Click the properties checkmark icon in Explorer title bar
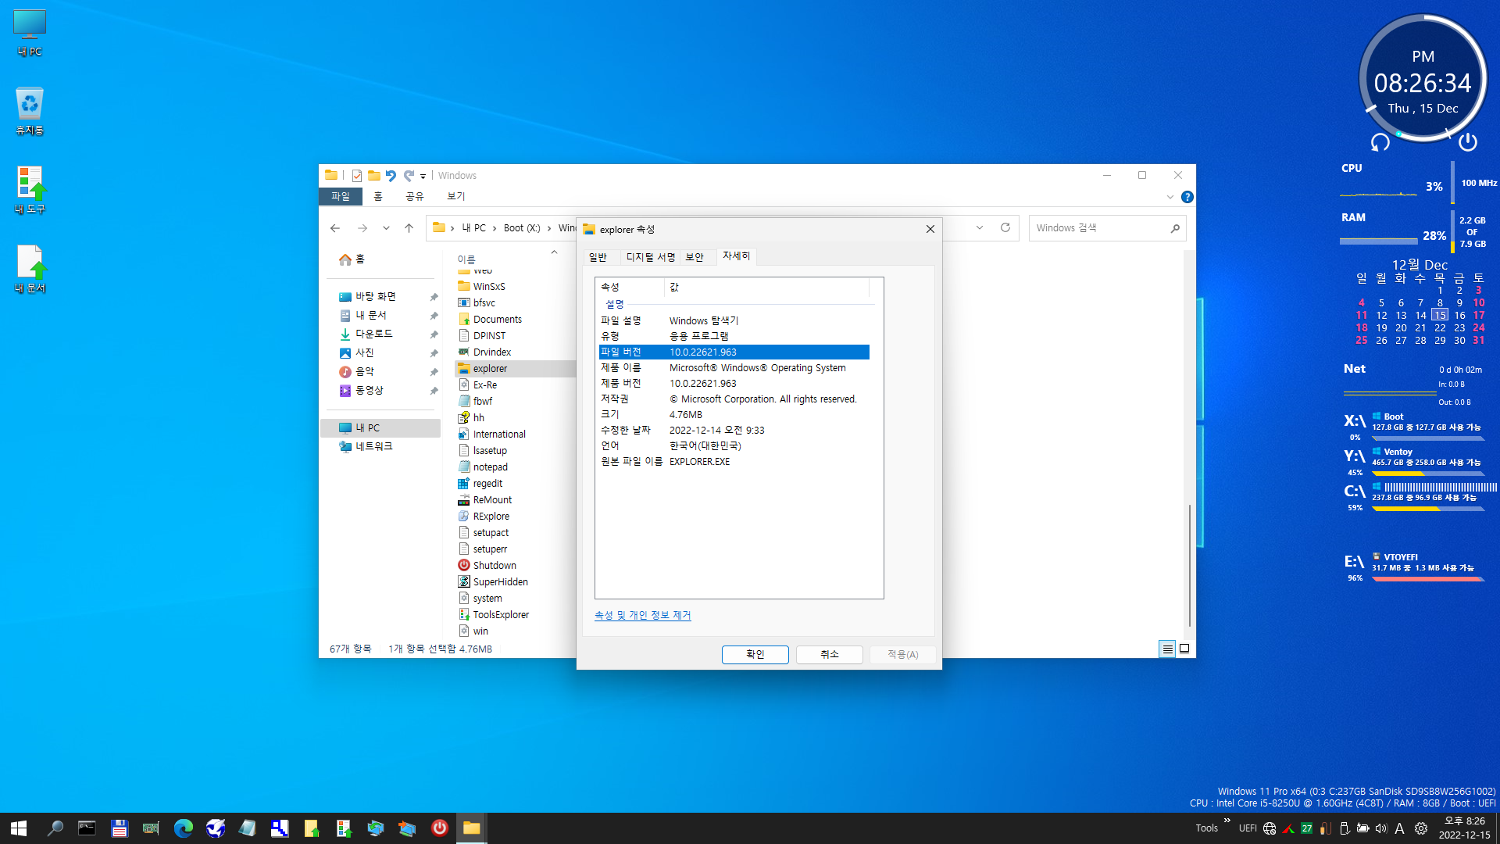Image resolution: width=1500 pixels, height=844 pixels. tap(357, 175)
